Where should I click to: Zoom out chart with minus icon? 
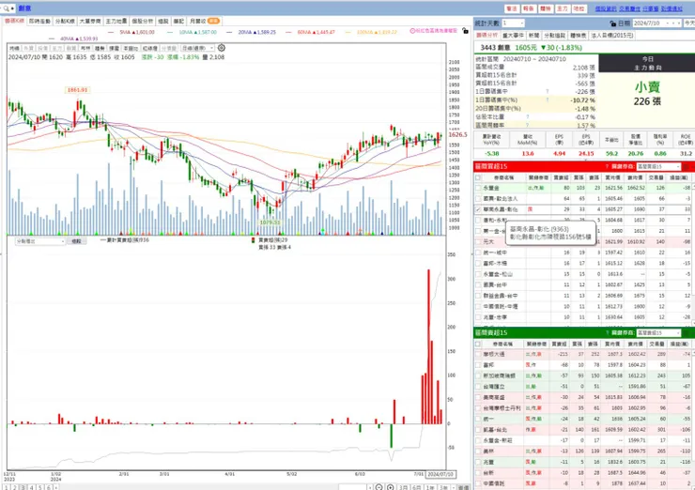378,487
